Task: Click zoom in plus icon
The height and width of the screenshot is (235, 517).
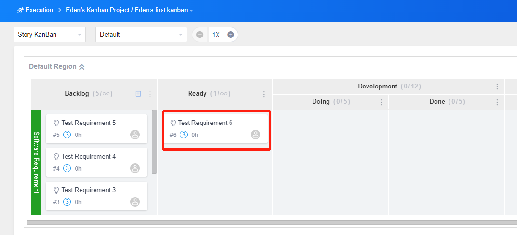Action: point(231,35)
